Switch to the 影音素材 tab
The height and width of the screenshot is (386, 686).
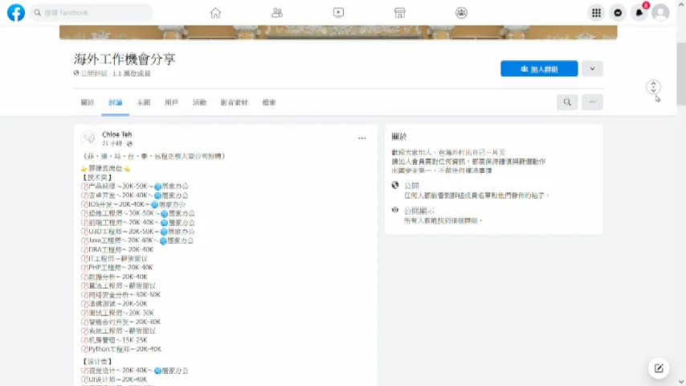[x=234, y=102]
